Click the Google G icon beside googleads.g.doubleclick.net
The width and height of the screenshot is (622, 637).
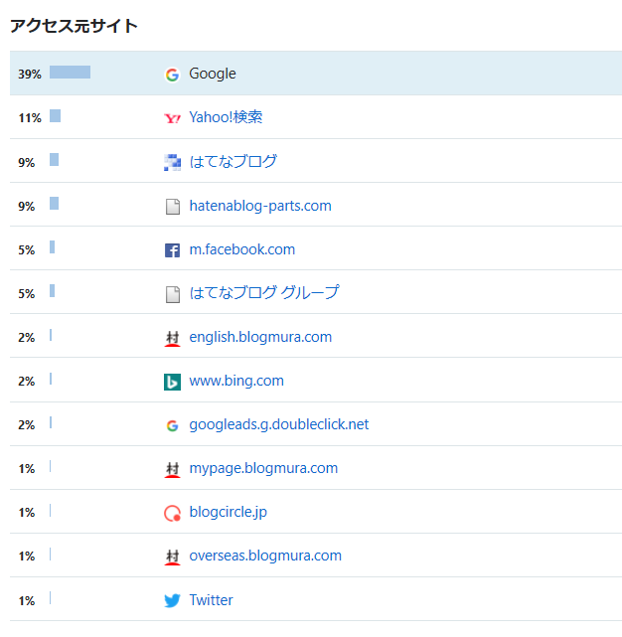pyautogui.click(x=172, y=425)
